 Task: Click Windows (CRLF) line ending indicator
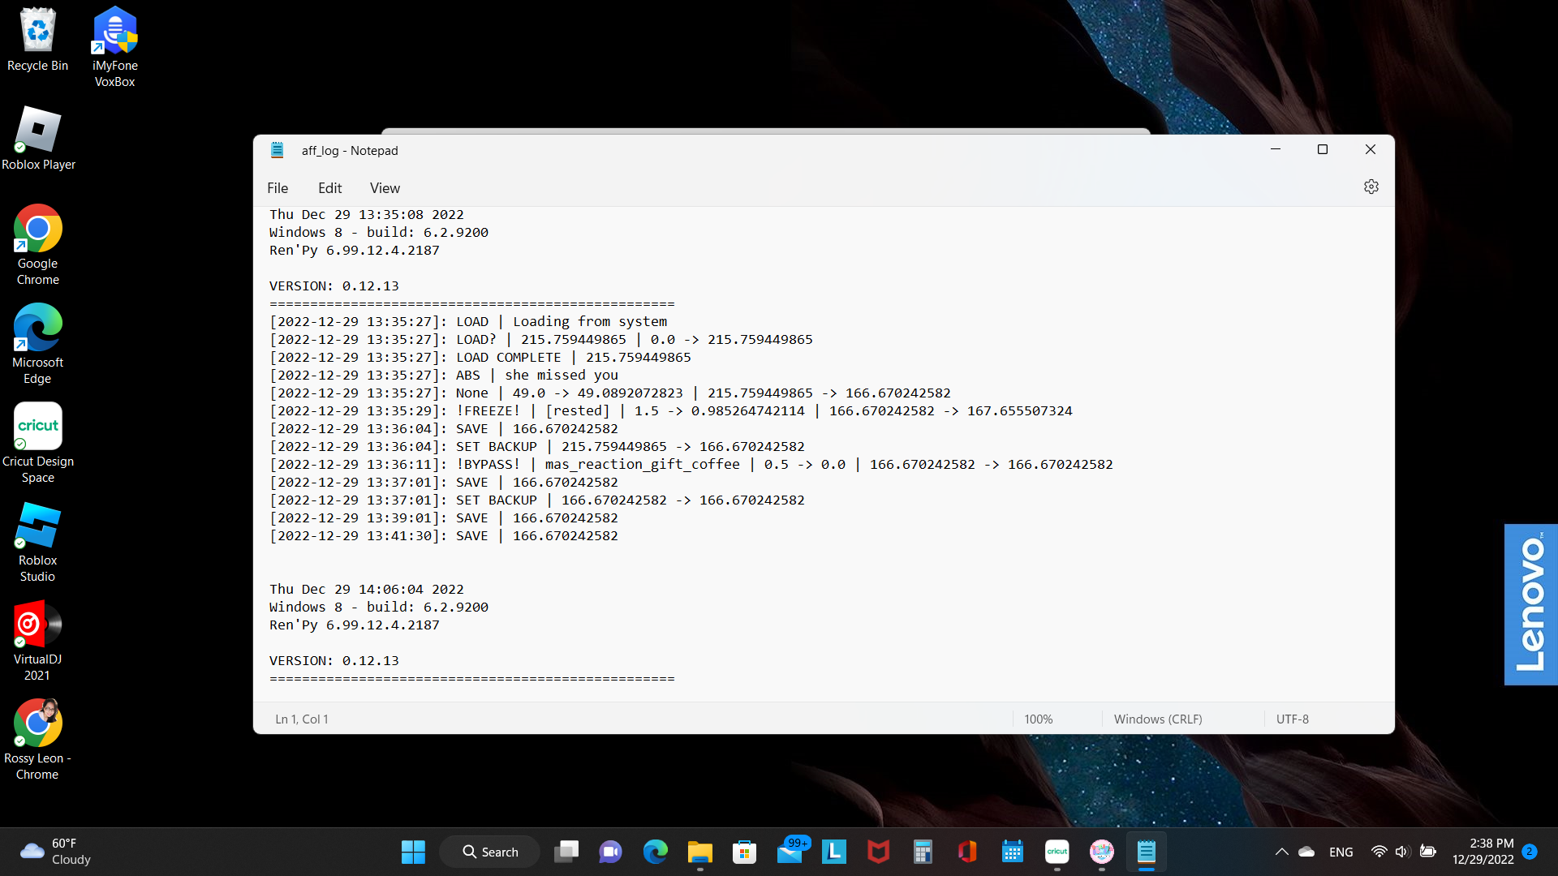click(x=1157, y=719)
